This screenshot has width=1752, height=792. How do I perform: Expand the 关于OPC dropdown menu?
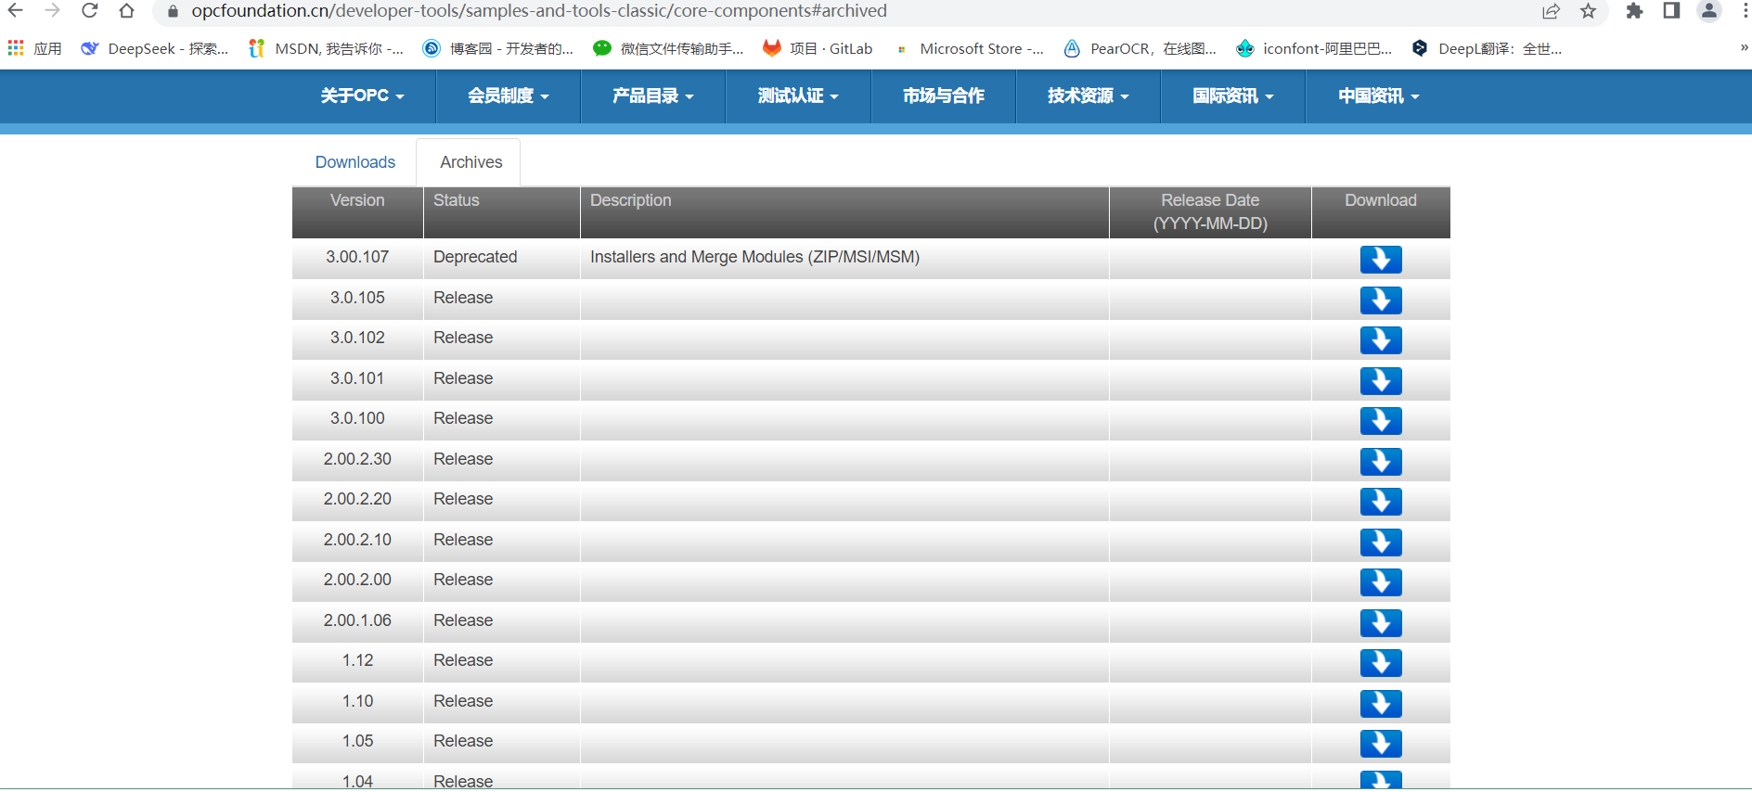click(363, 96)
